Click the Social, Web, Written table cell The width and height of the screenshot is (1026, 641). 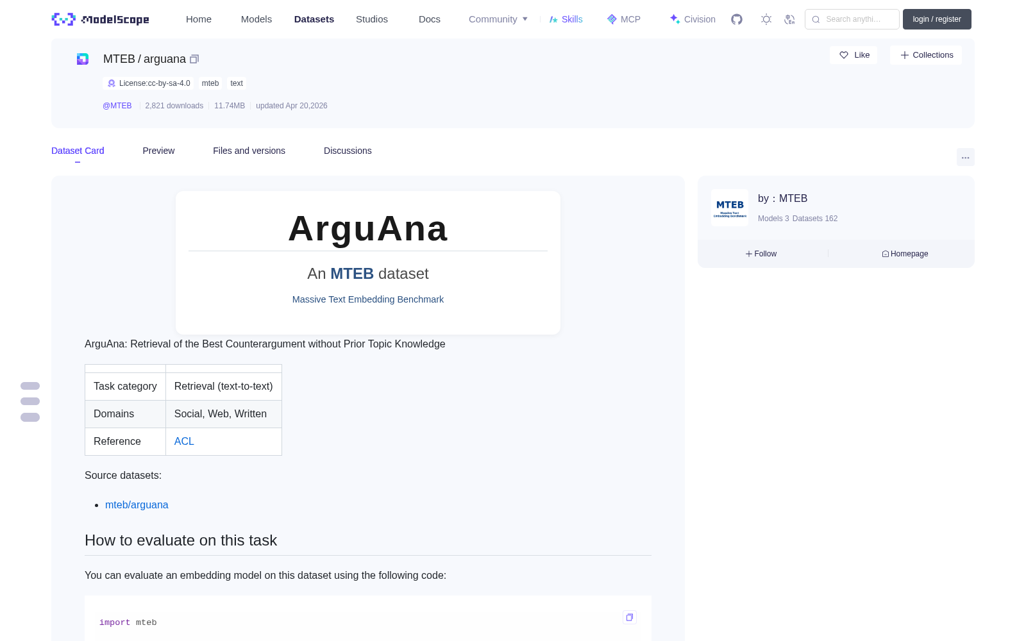point(224,414)
